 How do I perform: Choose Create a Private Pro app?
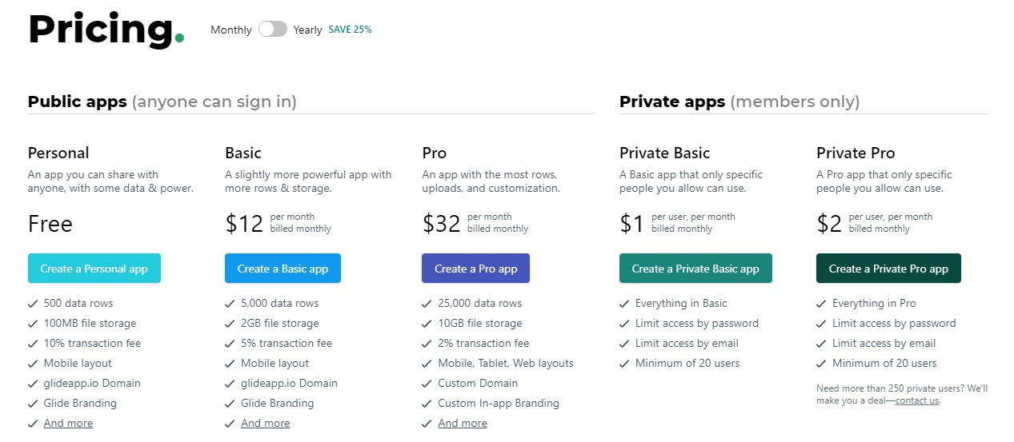pos(888,269)
